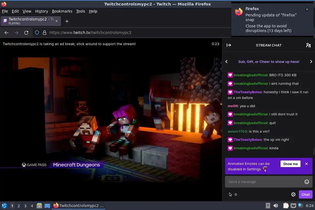Click breakingbadofficial's badge on 'quit' message
Screen dimensions: 315x210
(x=230, y=123)
